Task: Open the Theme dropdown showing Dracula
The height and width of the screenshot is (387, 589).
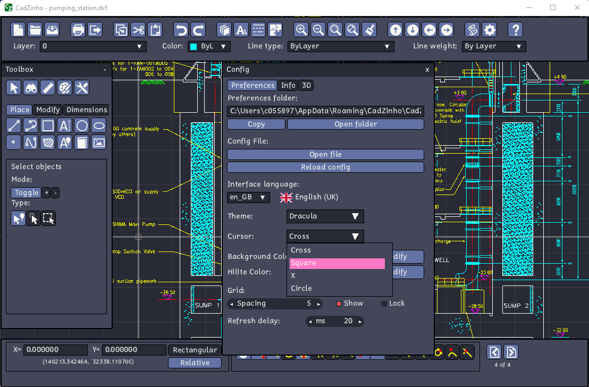Action: point(325,216)
